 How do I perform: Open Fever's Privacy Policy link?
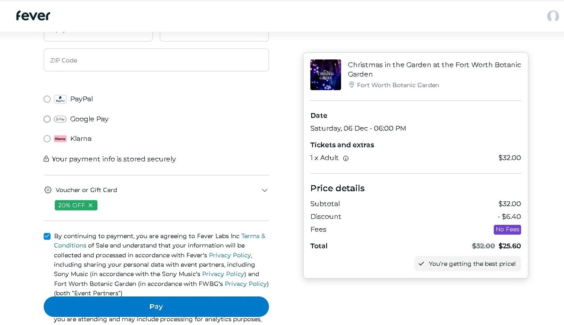pyautogui.click(x=230, y=255)
